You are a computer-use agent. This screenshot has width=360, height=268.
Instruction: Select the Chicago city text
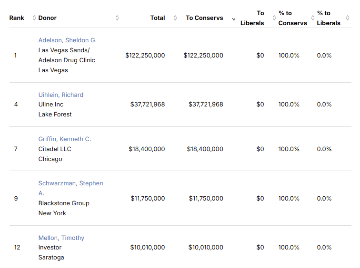(50, 159)
